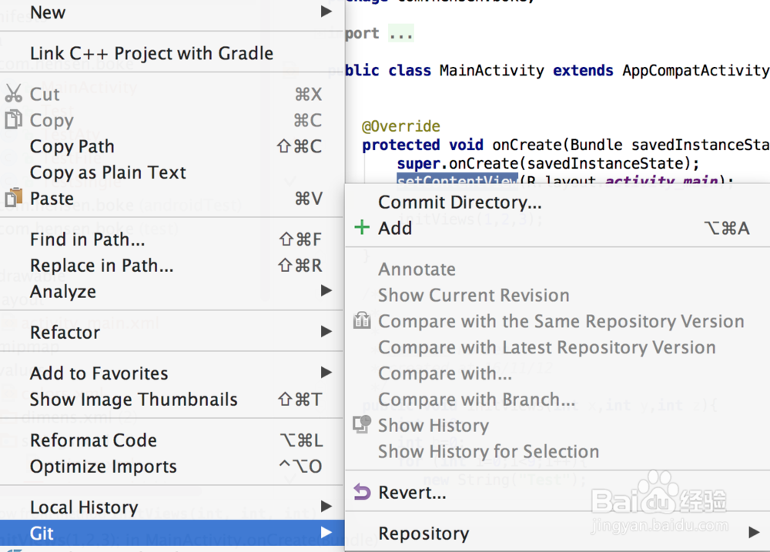Expand the Analyze submenu arrow
Image resolution: width=770 pixels, height=552 pixels.
point(326,291)
